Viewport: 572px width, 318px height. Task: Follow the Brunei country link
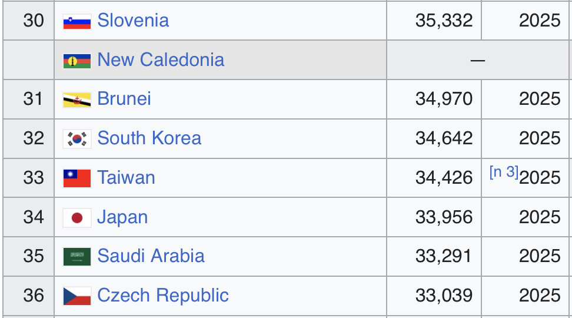coord(124,98)
